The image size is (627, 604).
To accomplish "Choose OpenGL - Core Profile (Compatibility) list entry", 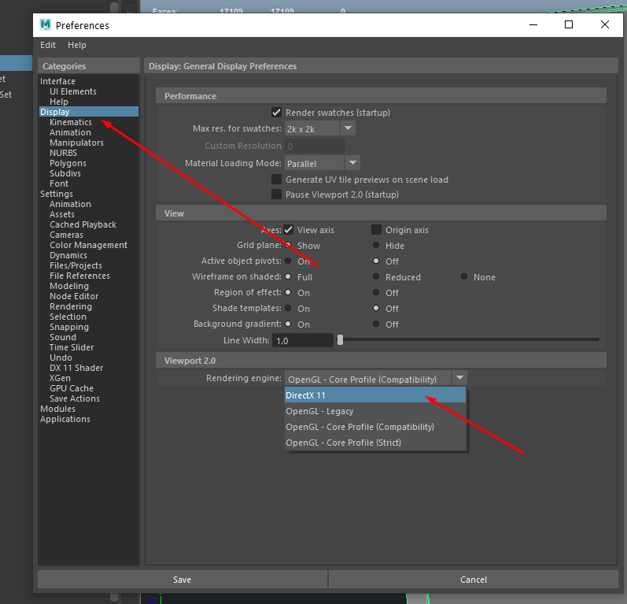I will [x=375, y=427].
